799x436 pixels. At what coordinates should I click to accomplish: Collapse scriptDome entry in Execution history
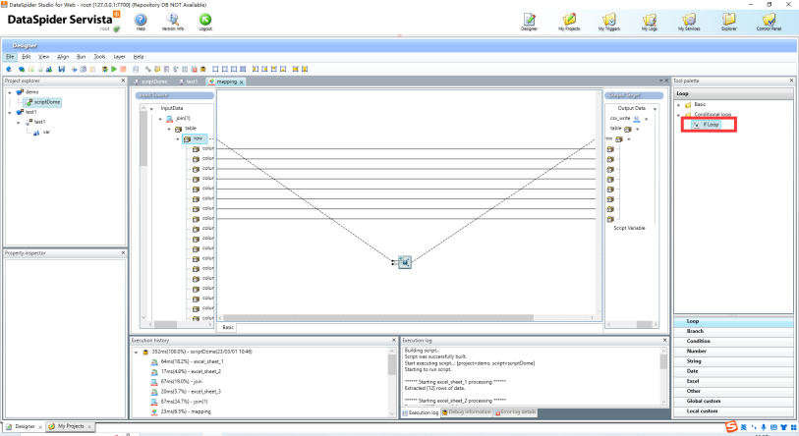[x=136, y=352]
